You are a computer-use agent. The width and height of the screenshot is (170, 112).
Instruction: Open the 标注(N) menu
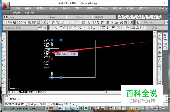click(104, 8)
